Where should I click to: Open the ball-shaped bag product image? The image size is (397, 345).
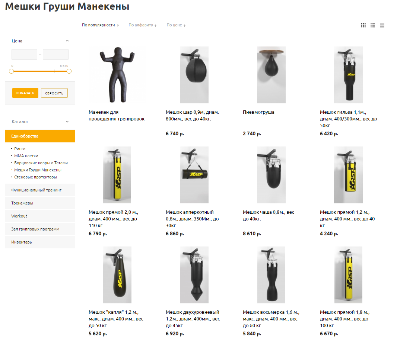pos(194,75)
